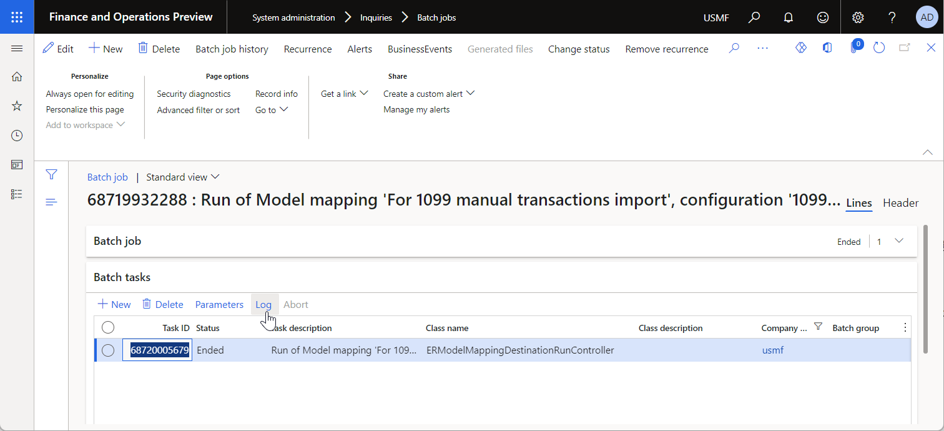Viewport: 944px width, 431px height.
Task: Open the usmf company link
Action: click(772, 350)
